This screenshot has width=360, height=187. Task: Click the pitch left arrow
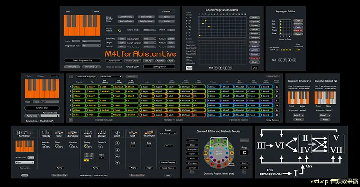point(117,156)
